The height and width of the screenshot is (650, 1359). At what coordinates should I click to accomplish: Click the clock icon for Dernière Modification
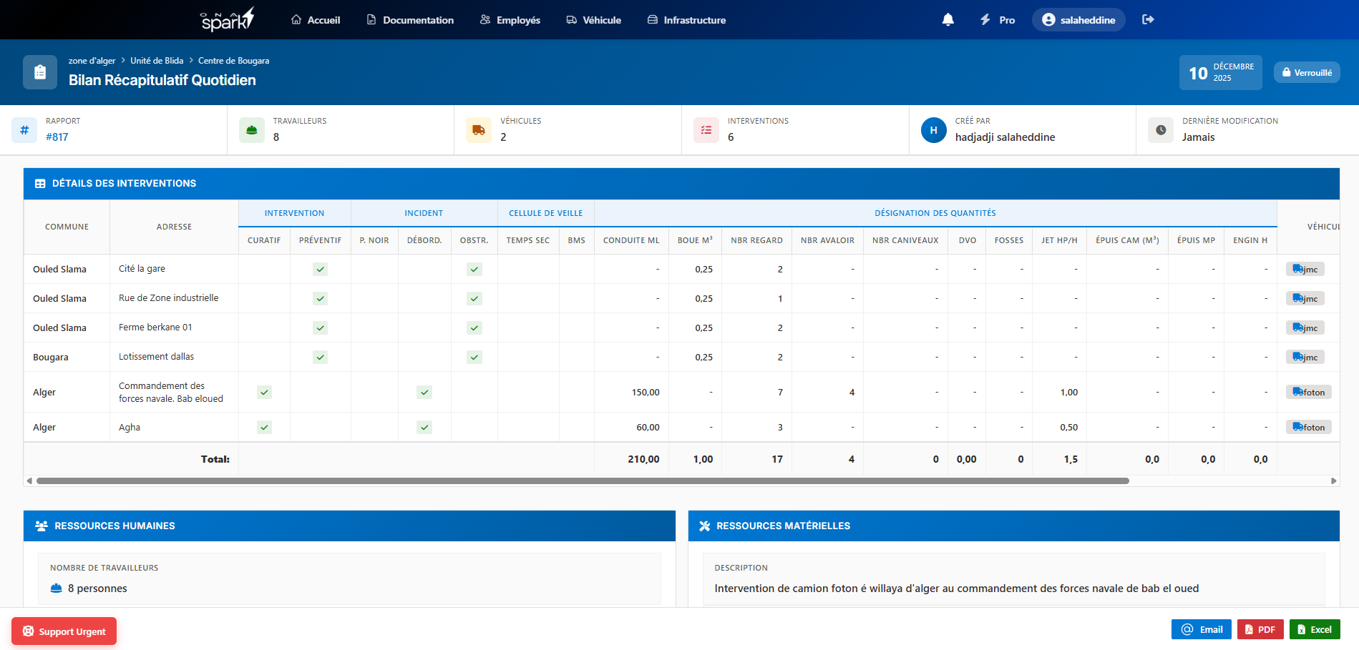tap(1161, 130)
